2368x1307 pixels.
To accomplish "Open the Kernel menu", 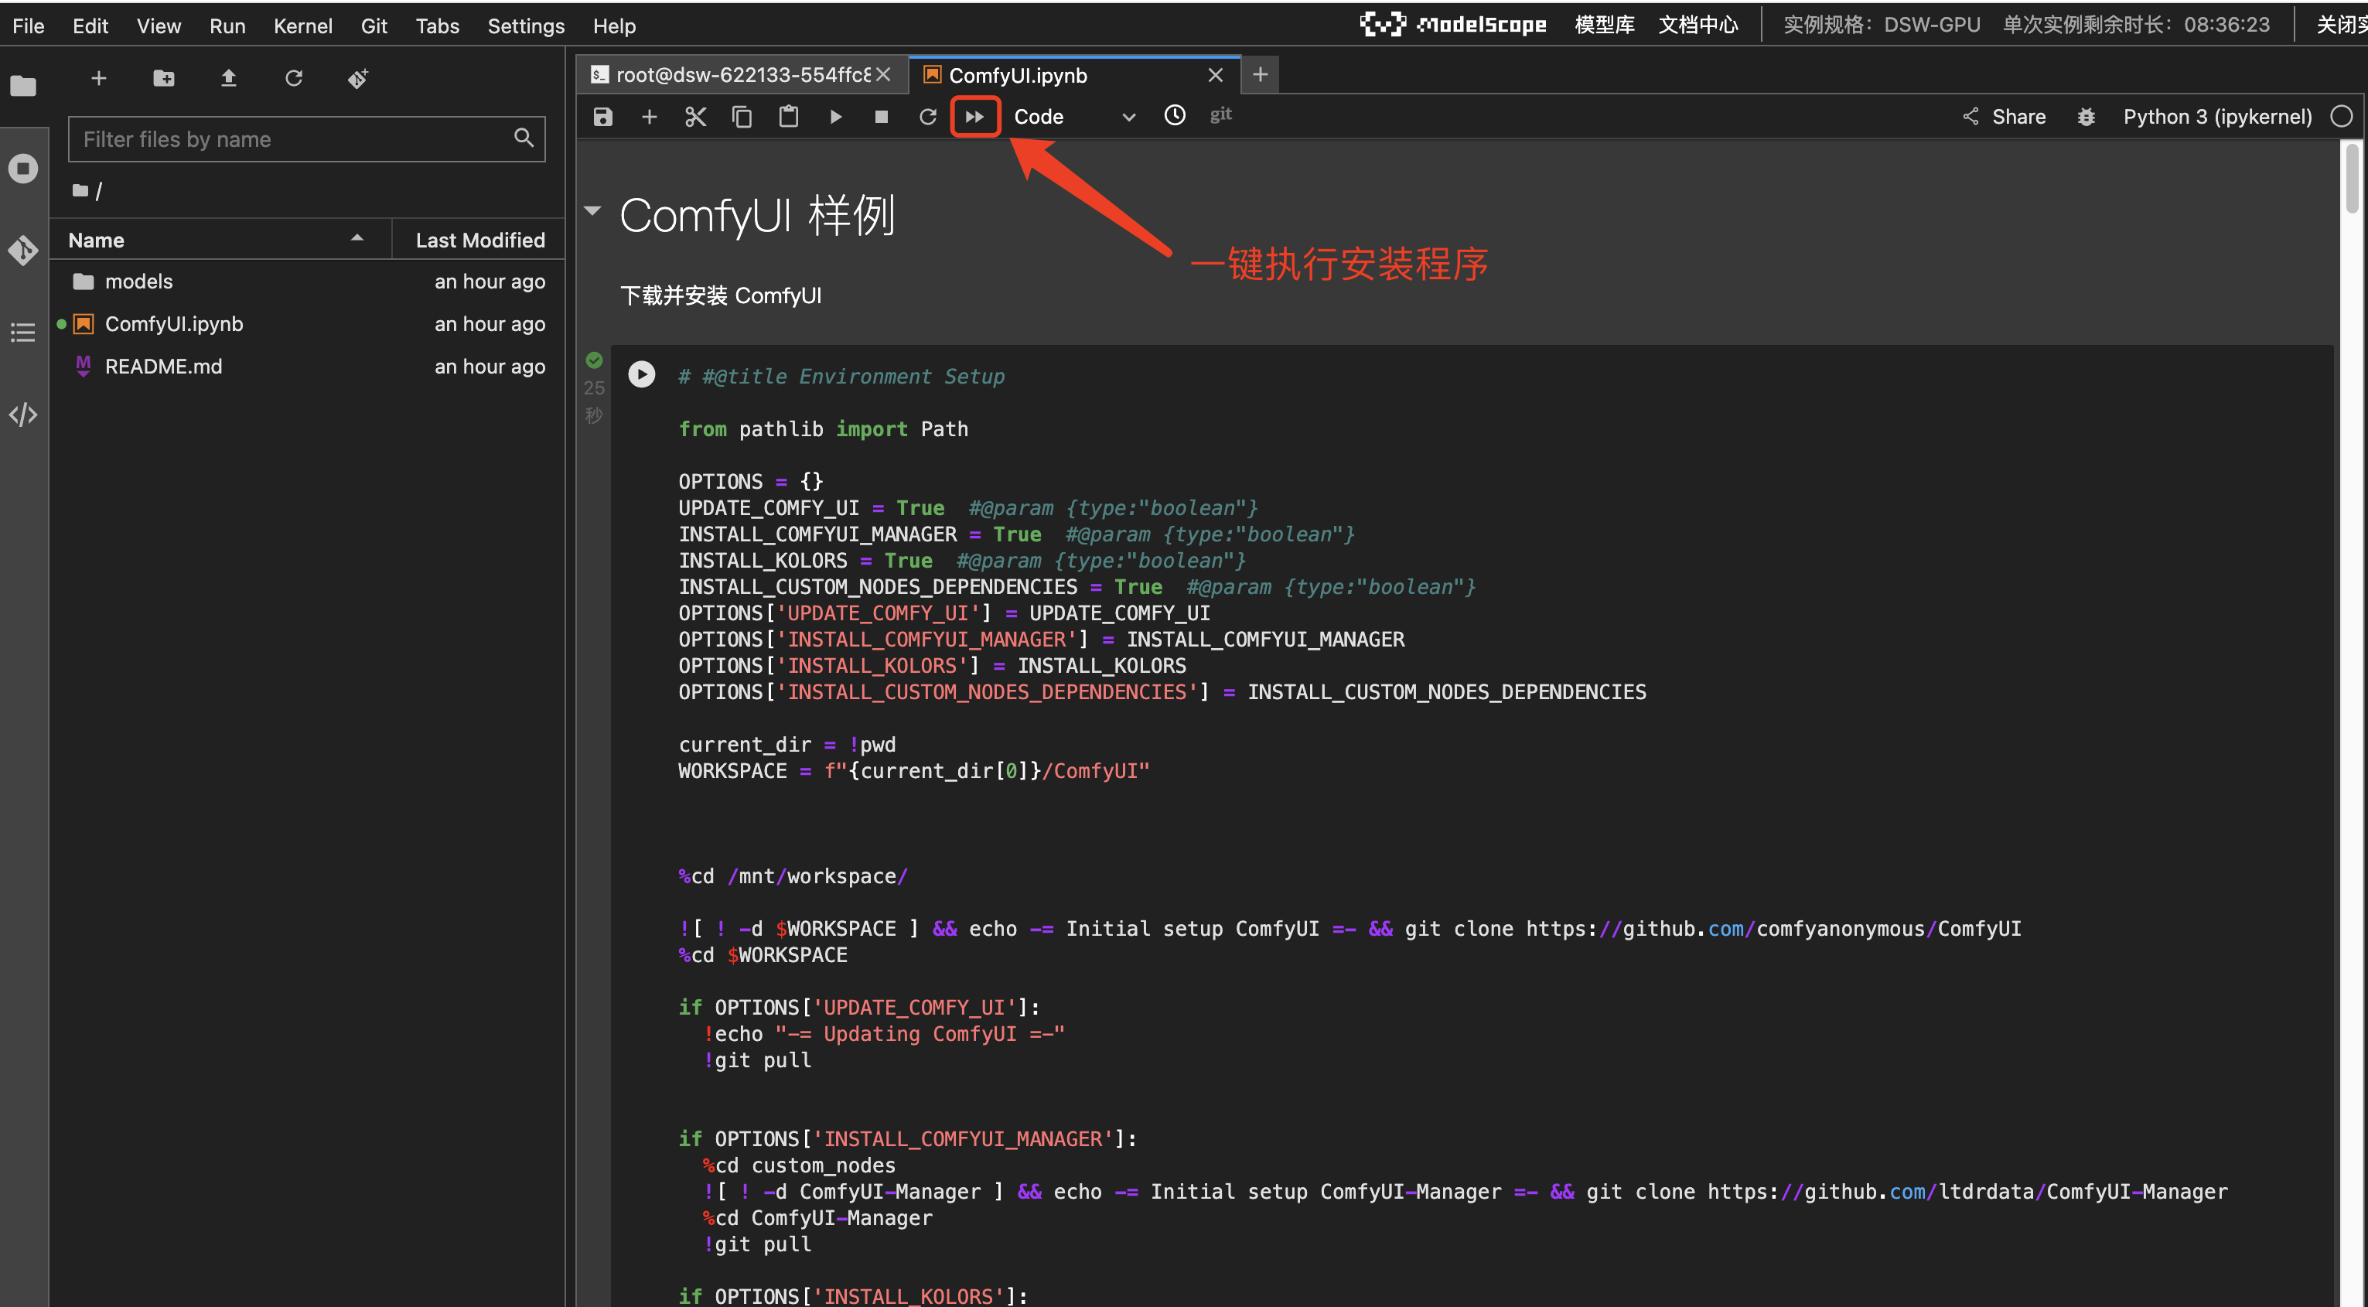I will pos(302,26).
